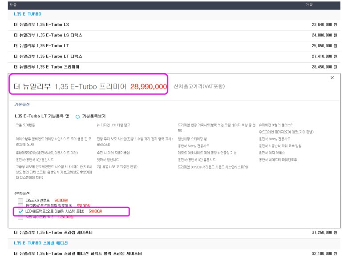
Task: Click the 31,250,000 원 price
Action: coord(324,233)
